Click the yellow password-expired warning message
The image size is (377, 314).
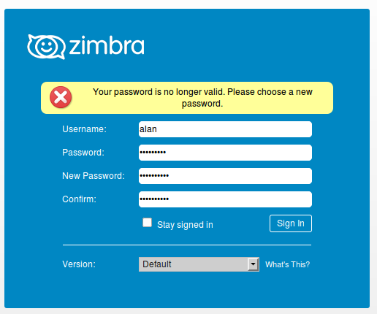tap(187, 98)
